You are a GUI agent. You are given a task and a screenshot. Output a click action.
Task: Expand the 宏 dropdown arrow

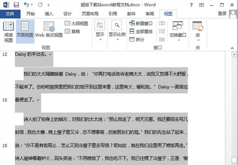[x=198, y=40]
